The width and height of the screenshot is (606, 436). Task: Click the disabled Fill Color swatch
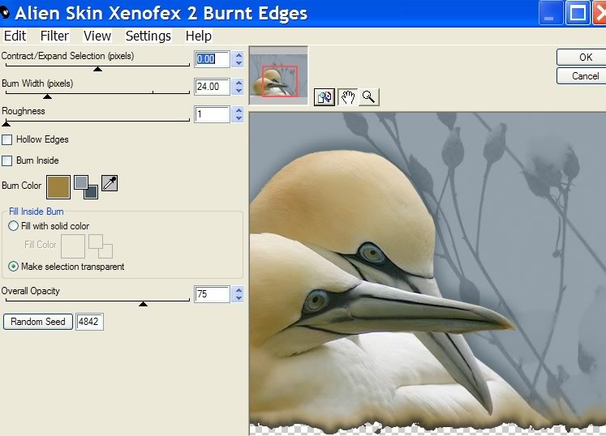point(73,246)
